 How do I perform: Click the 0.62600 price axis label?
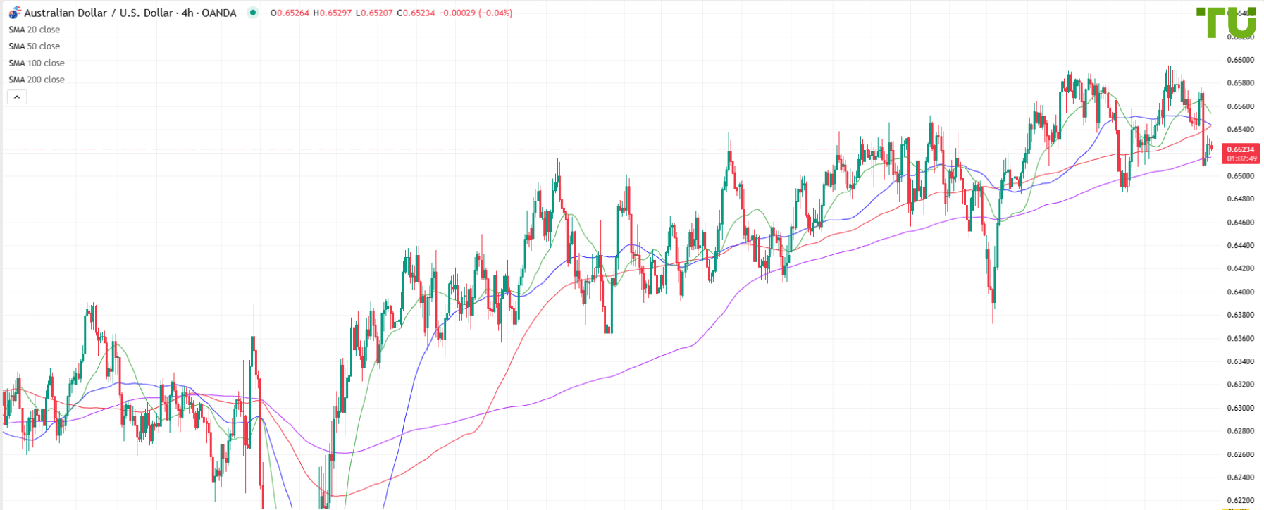(x=1240, y=454)
